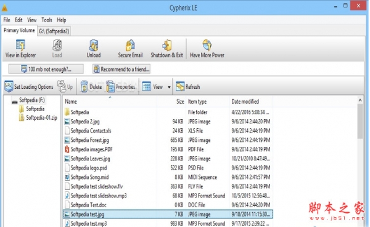Select the file Softpedia Leaves.jpg
The height and width of the screenshot is (227, 370).
168,159
